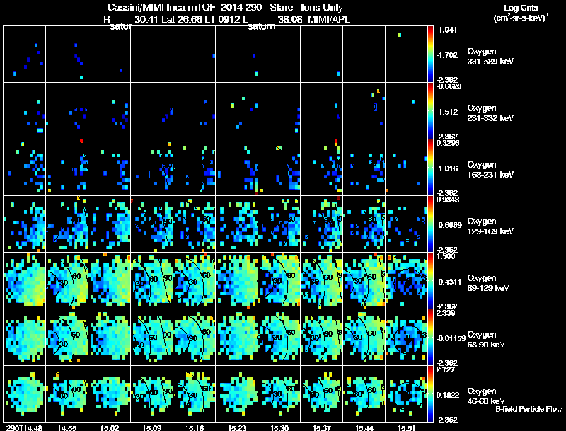The image size is (566, 431).
Task: Click the color scale value 0.9848
Action: point(448,200)
